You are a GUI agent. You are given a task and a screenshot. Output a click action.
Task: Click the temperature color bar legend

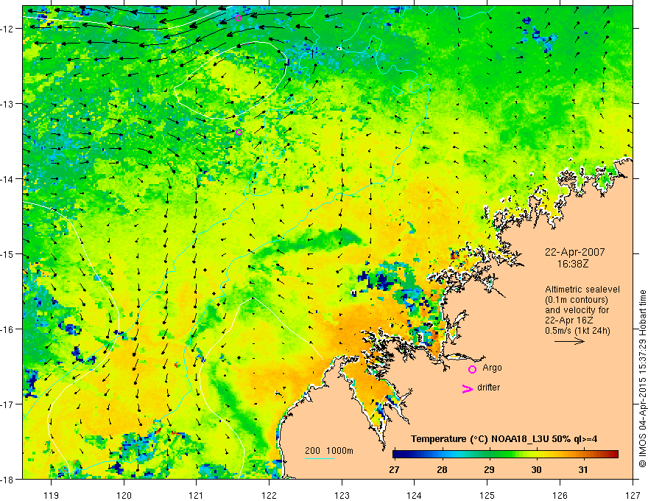[505, 455]
